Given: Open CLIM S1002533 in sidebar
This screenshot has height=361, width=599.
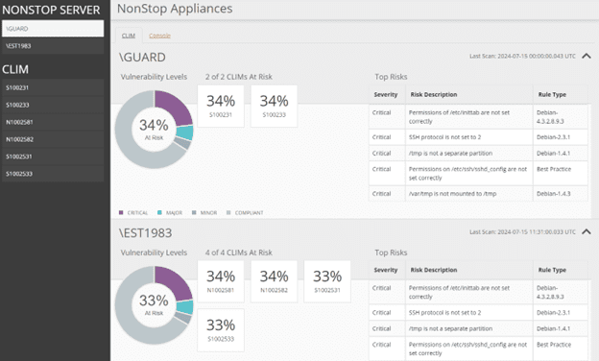Looking at the screenshot, I should coord(53,174).
